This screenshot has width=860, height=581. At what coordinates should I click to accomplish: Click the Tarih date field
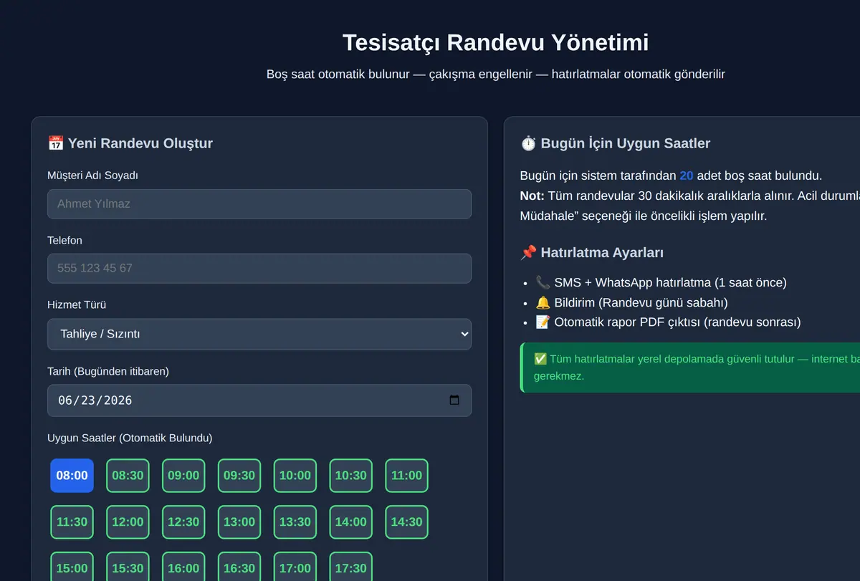pos(259,400)
